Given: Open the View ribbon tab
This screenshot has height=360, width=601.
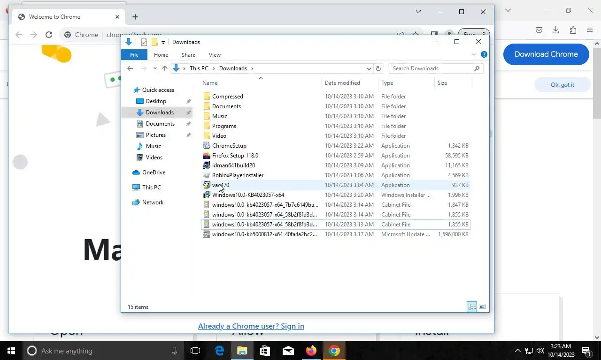Looking at the screenshot, I should [x=215, y=55].
